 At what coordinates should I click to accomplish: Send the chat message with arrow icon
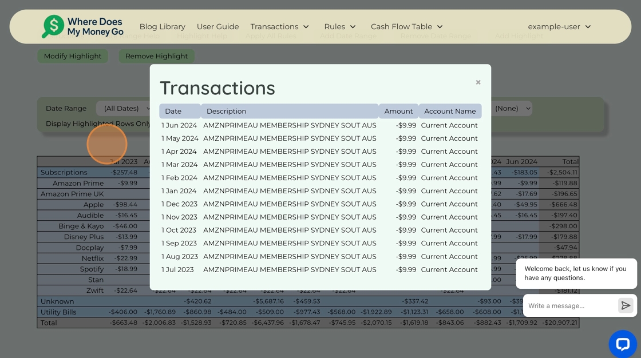(625, 305)
